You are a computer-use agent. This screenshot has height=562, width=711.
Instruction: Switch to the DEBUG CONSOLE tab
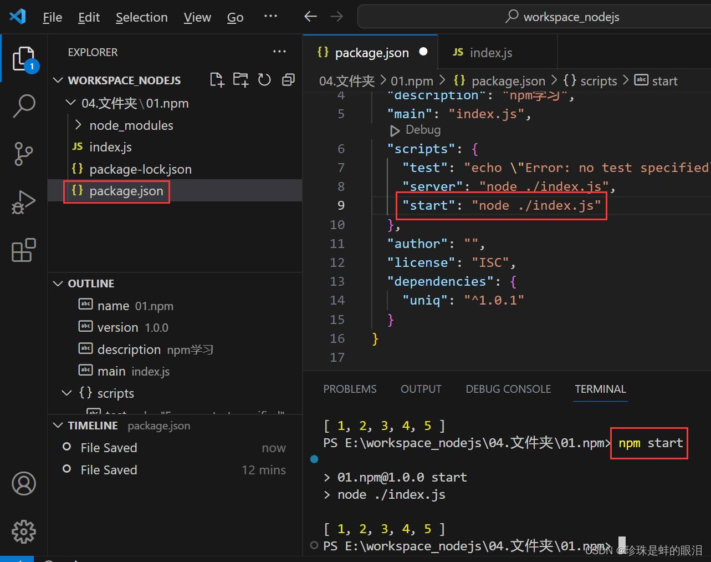pos(508,389)
